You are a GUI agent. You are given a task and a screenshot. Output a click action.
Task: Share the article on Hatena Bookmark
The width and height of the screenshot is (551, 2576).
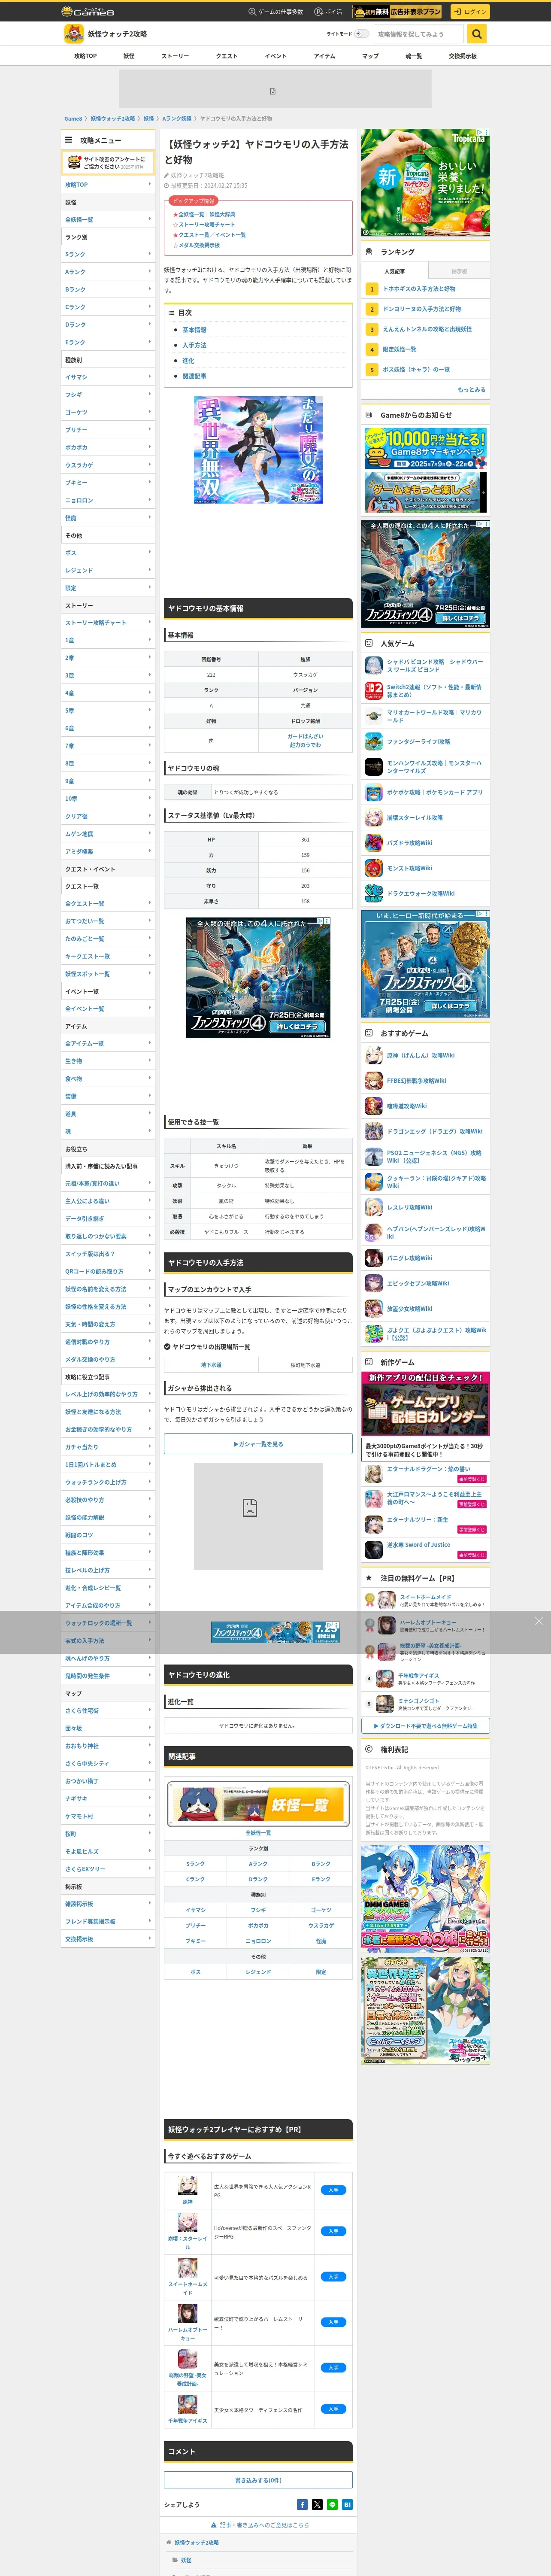[347, 2504]
